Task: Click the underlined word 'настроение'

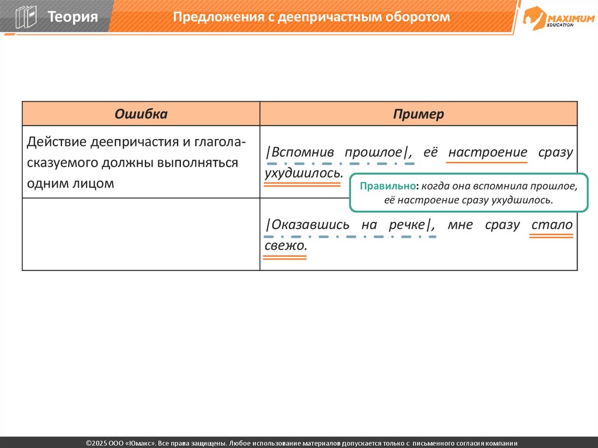Action: (x=488, y=152)
